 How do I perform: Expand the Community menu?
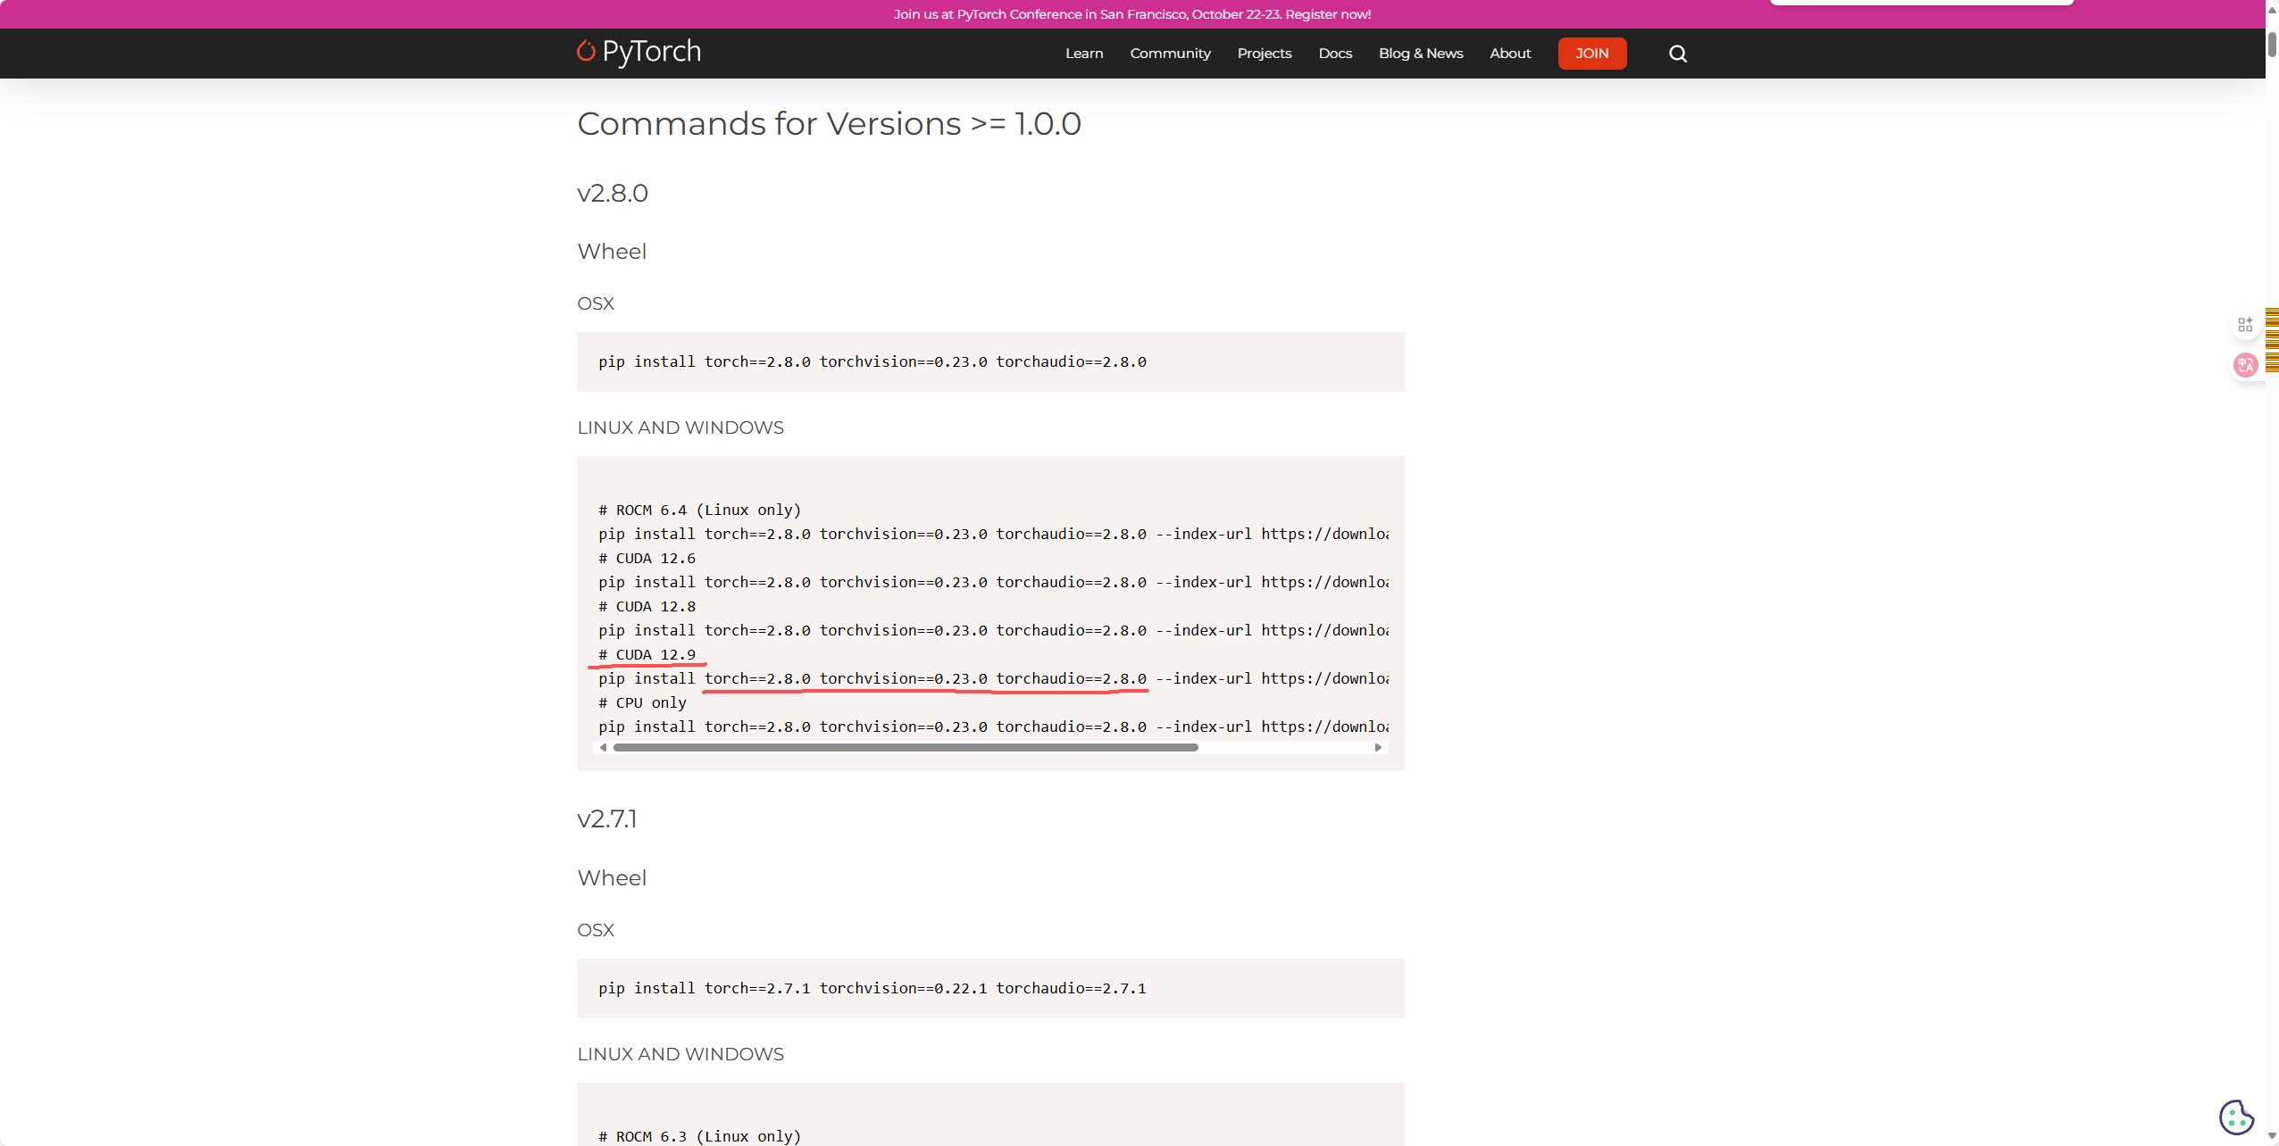(x=1170, y=54)
